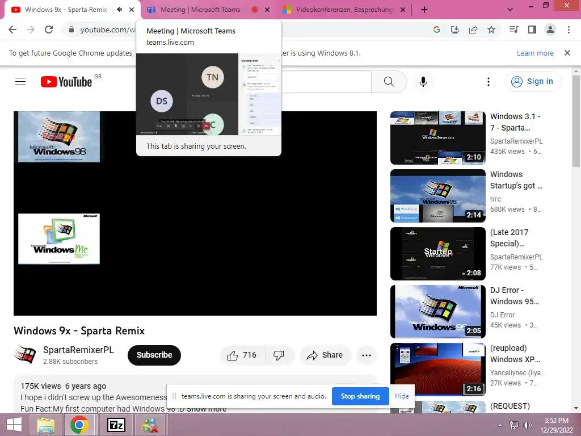Viewport: 581px width, 436px height.
Task: Dislike the video with thumbs down
Action: 279,355
